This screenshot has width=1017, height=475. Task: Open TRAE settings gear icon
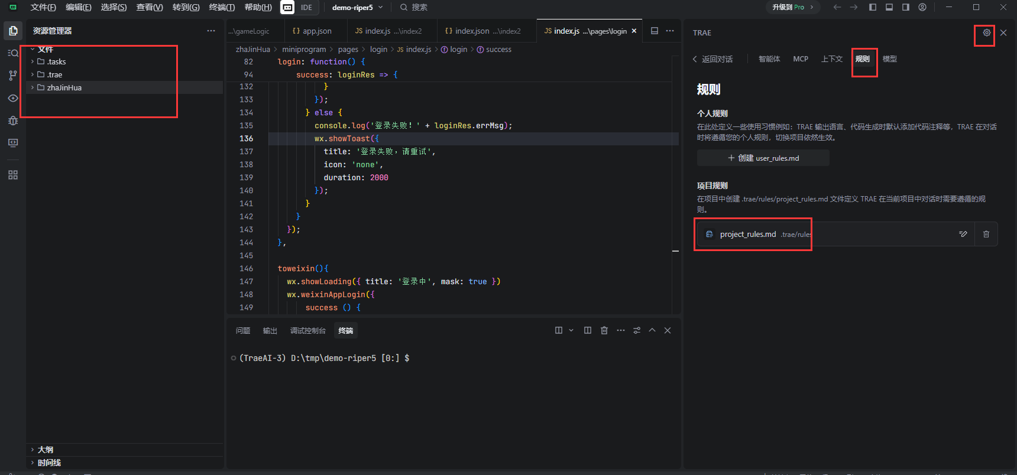[x=987, y=32]
